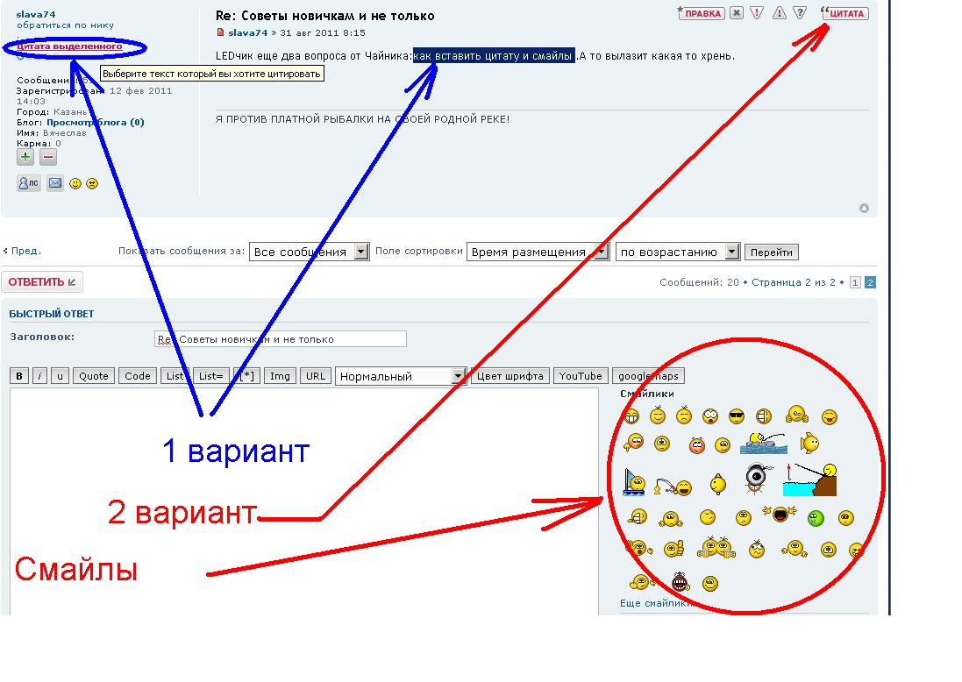
Task: Open the Все сообщения dropdown
Action: [x=310, y=252]
